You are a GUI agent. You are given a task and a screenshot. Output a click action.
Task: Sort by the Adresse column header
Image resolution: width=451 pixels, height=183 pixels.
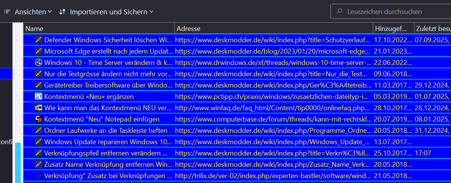274,29
